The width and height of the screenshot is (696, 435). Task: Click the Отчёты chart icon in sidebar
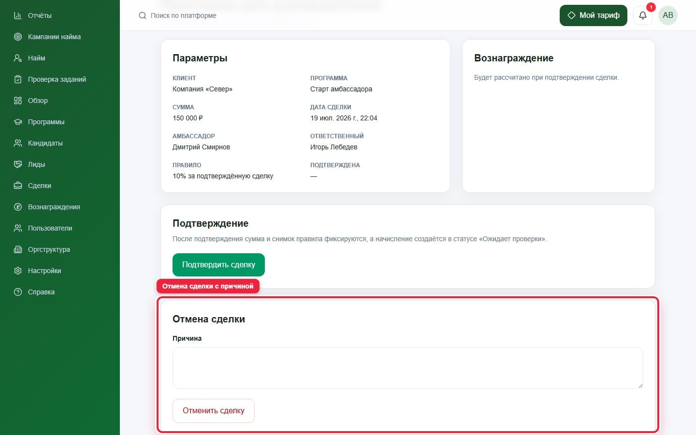[x=18, y=15]
